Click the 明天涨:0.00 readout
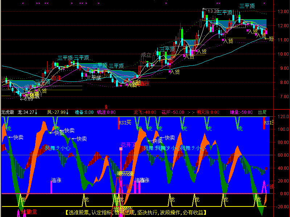 (208, 112)
